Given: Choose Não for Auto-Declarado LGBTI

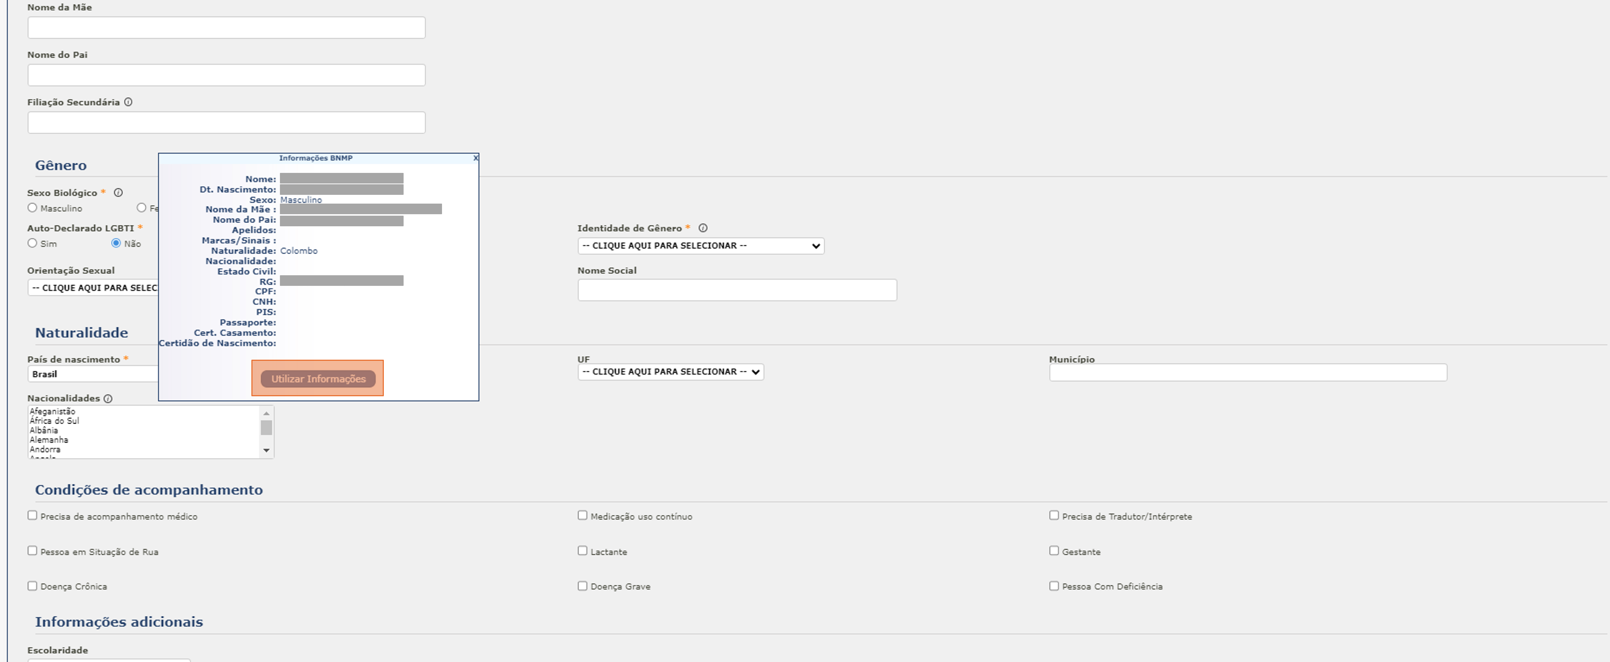Looking at the screenshot, I should click(116, 243).
